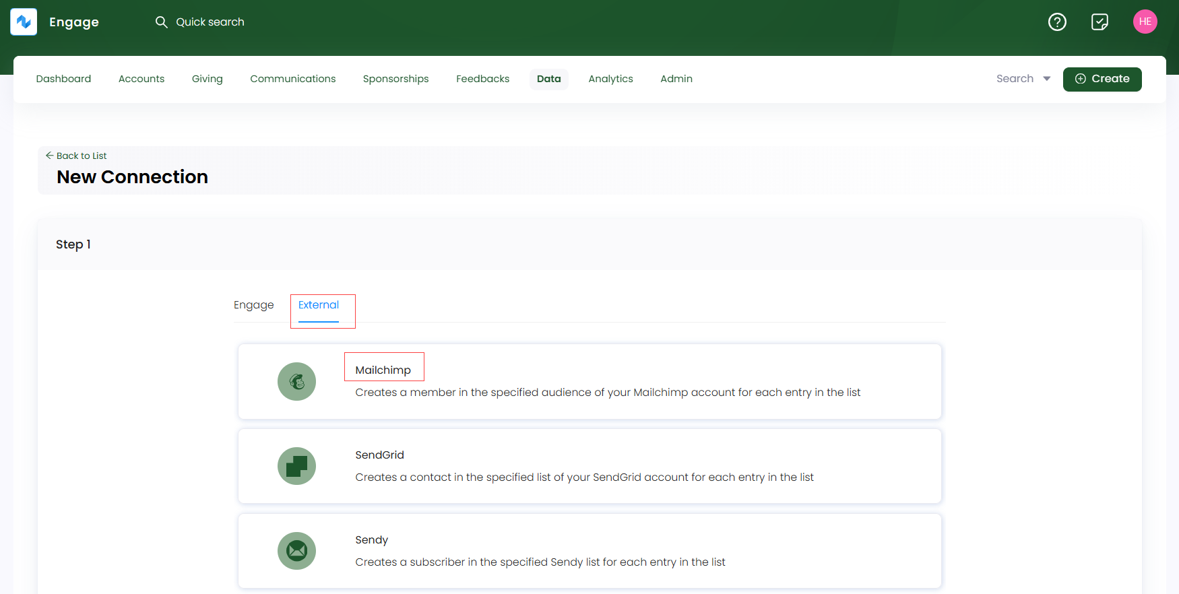Open the HE user avatar menu
Image resolution: width=1179 pixels, height=594 pixels.
[x=1145, y=22]
